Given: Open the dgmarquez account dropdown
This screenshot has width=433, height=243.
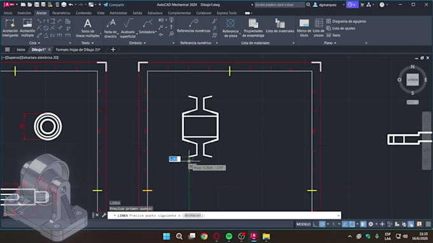Looking at the screenshot, I should (344, 4).
